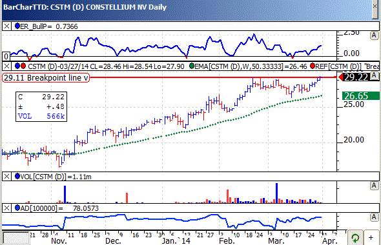Click the blue CSTM (D) price series marker
381x245 pixels.
click(x=17, y=66)
